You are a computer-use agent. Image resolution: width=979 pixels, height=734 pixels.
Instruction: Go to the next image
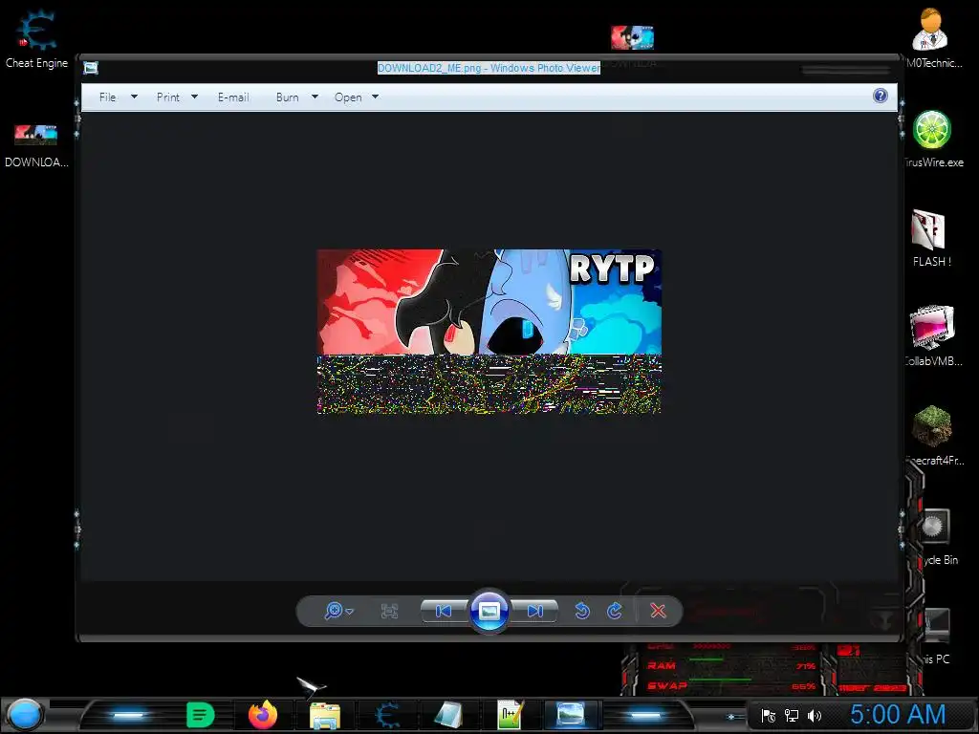[x=535, y=611]
